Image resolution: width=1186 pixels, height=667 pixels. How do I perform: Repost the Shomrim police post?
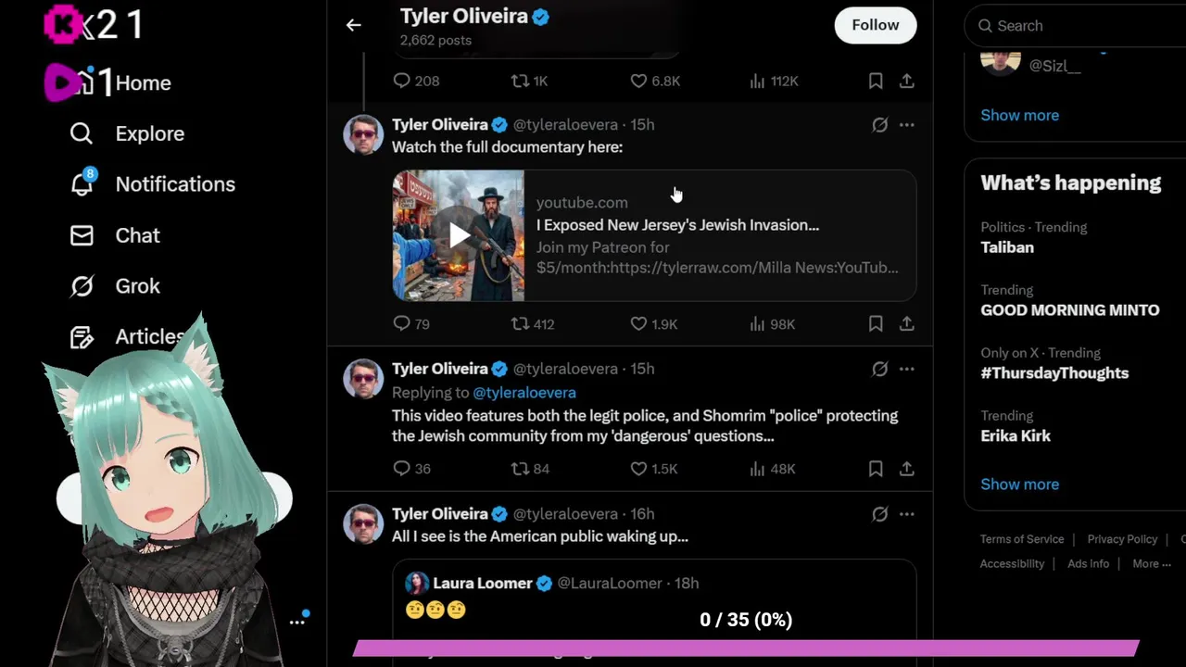point(520,469)
